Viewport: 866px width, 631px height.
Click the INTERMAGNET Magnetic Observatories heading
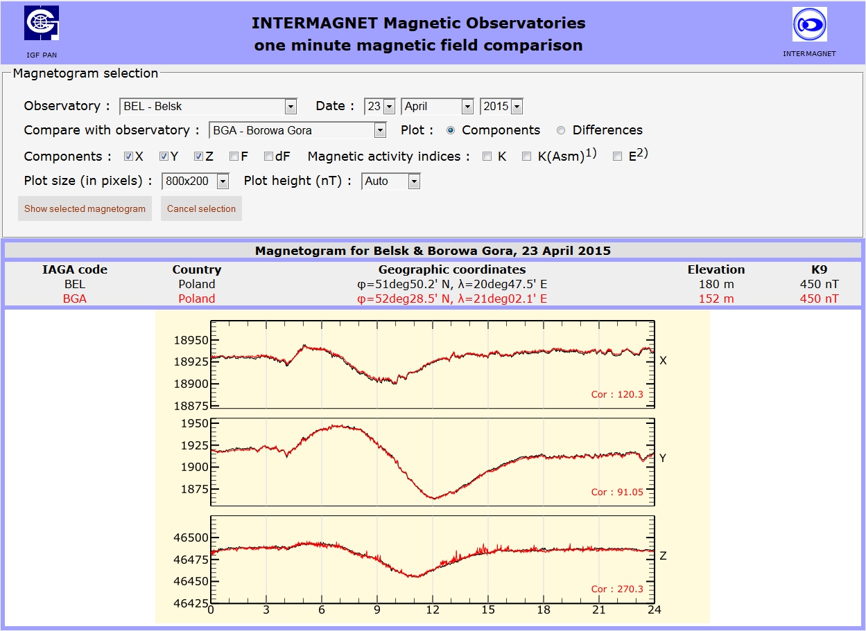[x=419, y=23]
